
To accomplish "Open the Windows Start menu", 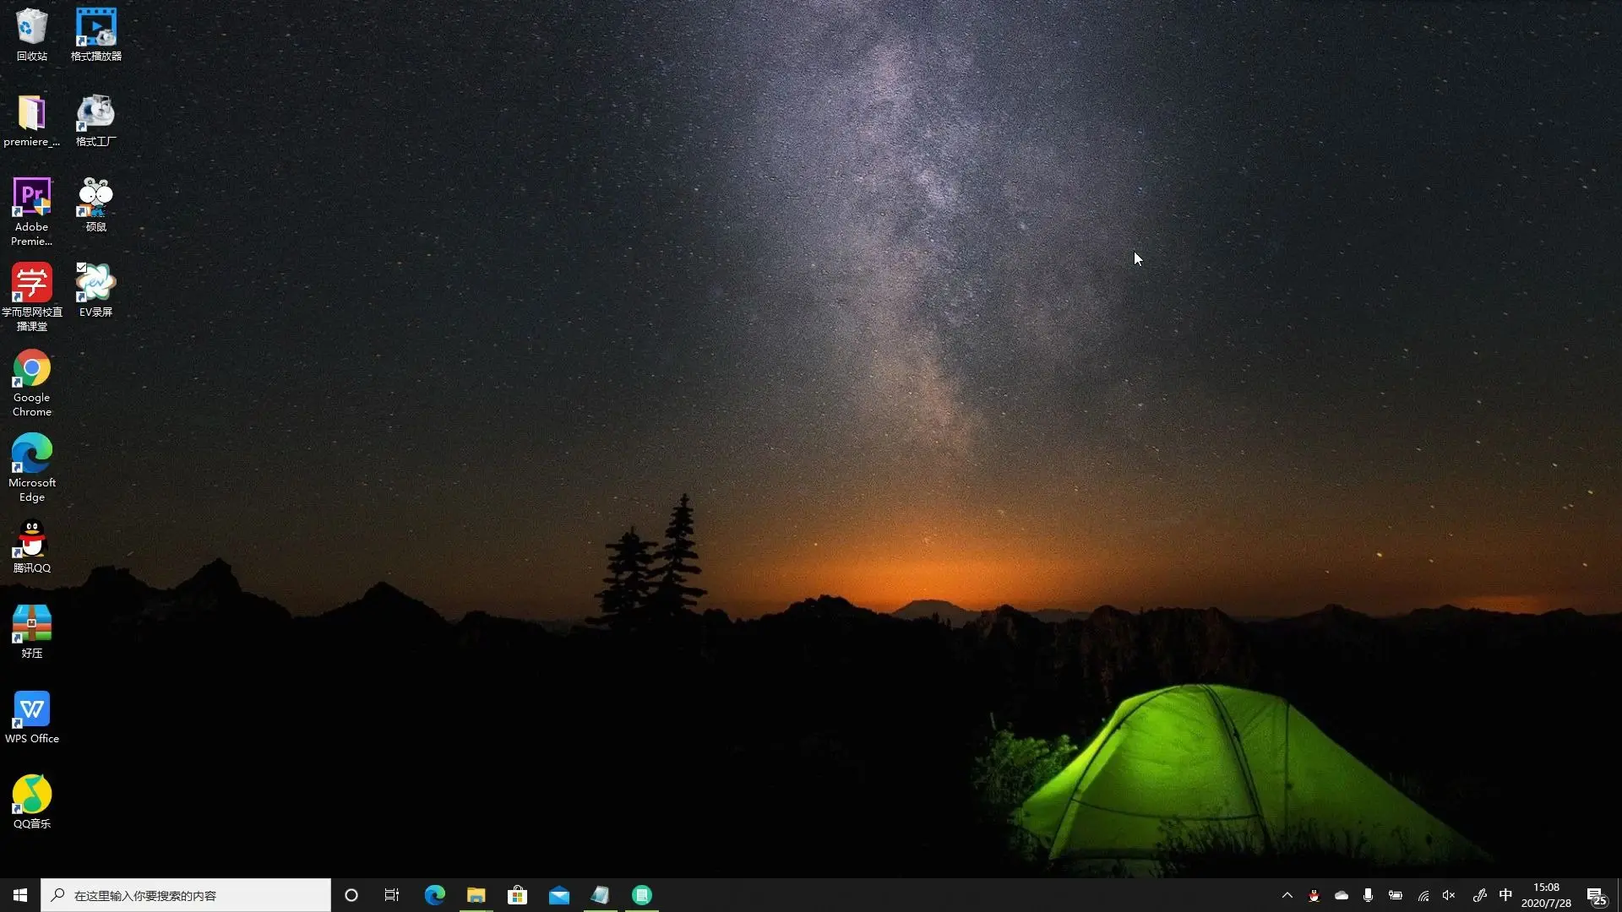I will (x=20, y=895).
